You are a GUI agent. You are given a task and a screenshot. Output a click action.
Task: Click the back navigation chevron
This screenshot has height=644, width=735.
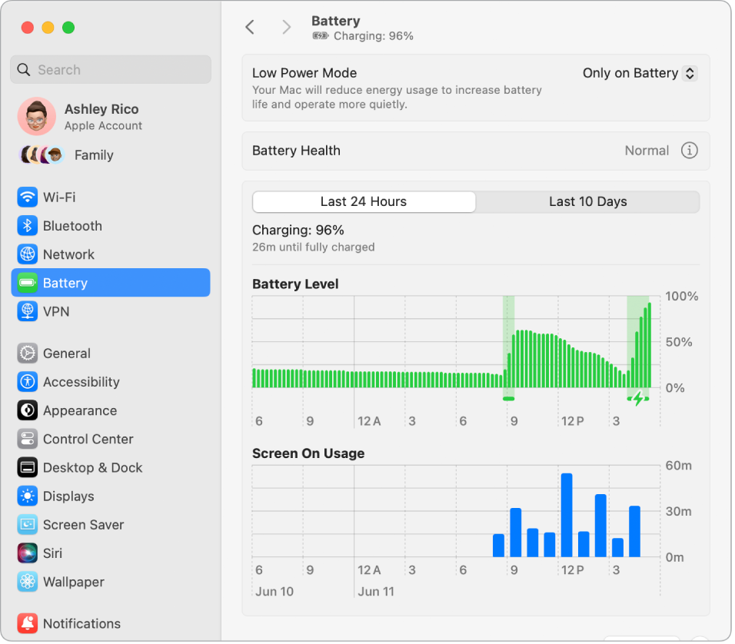(249, 26)
